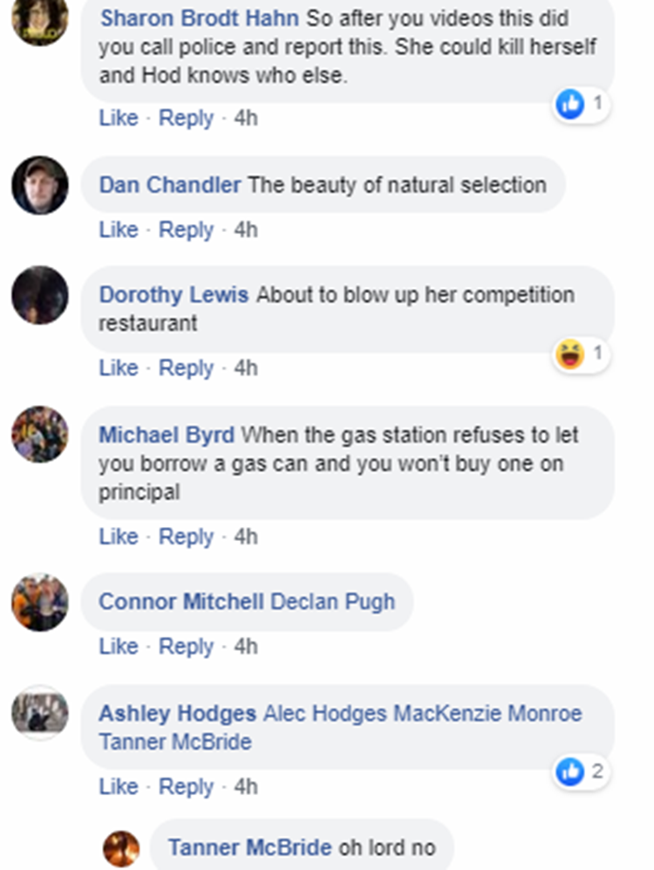This screenshot has height=870, width=654.
Task: Open Sharon Brodt Hahn's profile name link
Action: 200,18
